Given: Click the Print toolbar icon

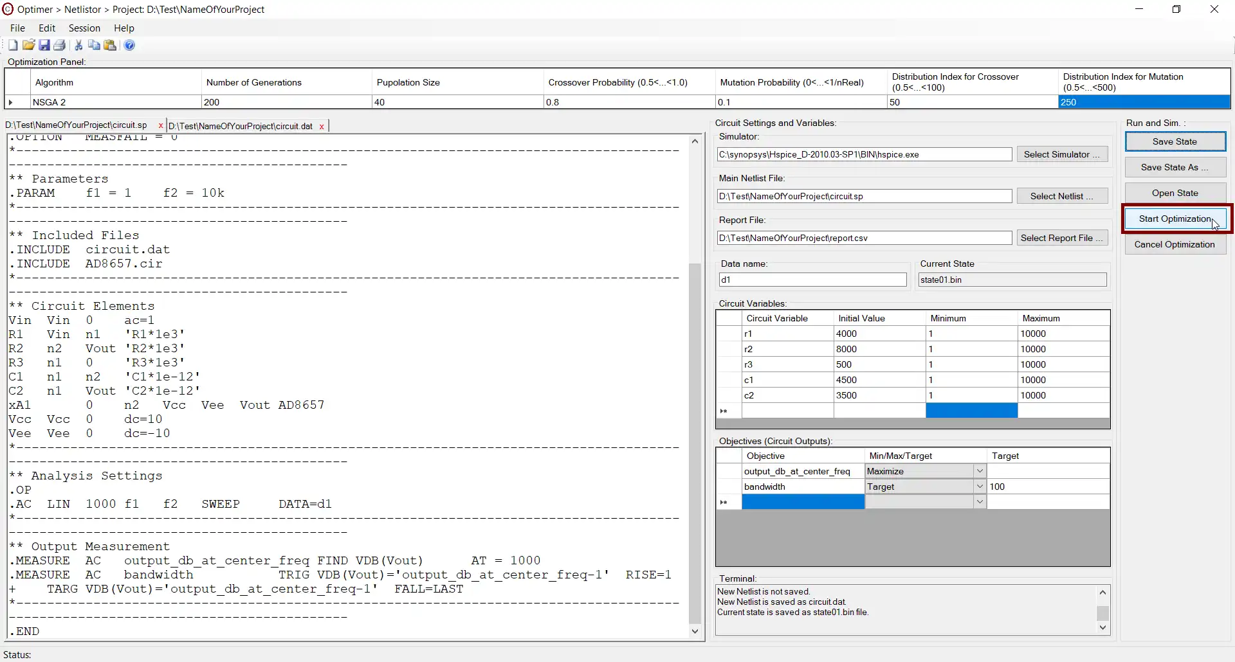Looking at the screenshot, I should pyautogui.click(x=60, y=45).
